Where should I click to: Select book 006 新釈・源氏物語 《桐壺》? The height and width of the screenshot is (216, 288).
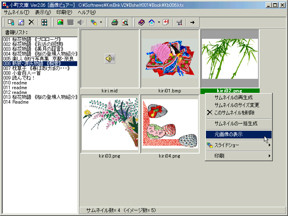click(40, 64)
